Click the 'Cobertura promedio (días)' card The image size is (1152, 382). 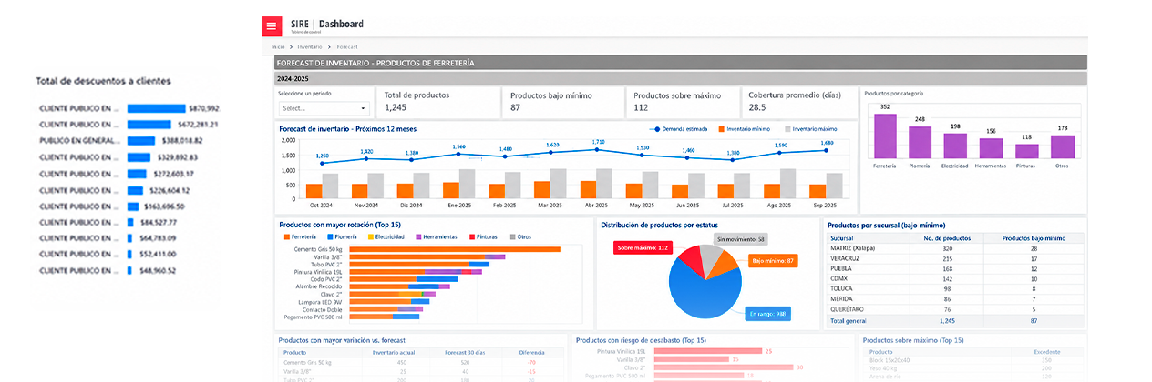[800, 103]
